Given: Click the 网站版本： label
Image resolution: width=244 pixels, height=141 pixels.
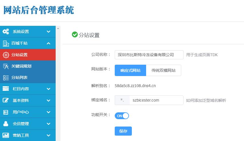Looking at the screenshot, I should tap(101, 69).
